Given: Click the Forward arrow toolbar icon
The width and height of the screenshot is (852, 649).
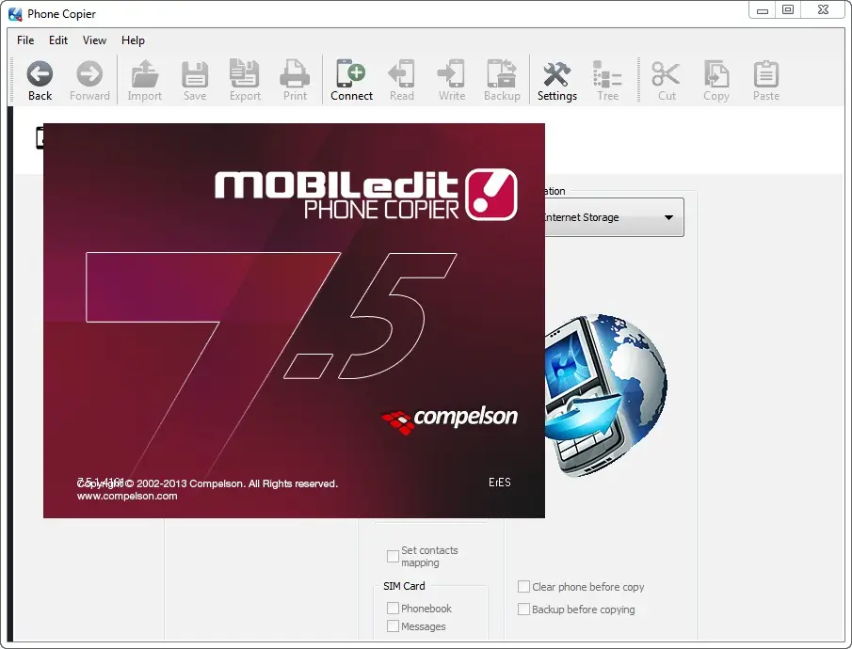Looking at the screenshot, I should (x=89, y=74).
